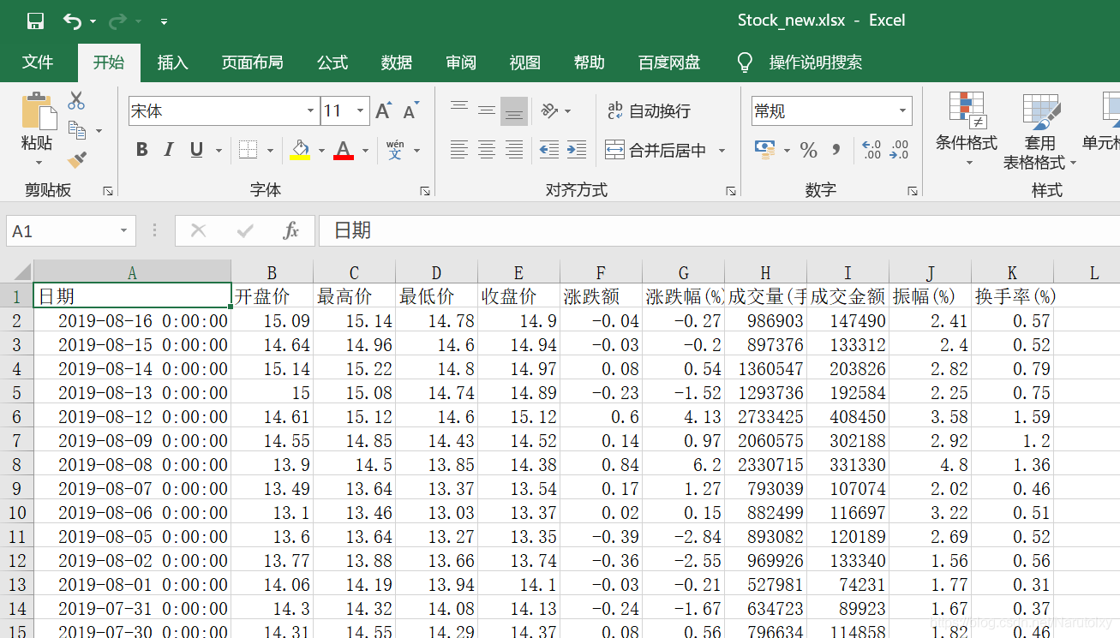The height and width of the screenshot is (638, 1120).
Task: Toggle 自动换行 wrap text
Action: point(649,110)
